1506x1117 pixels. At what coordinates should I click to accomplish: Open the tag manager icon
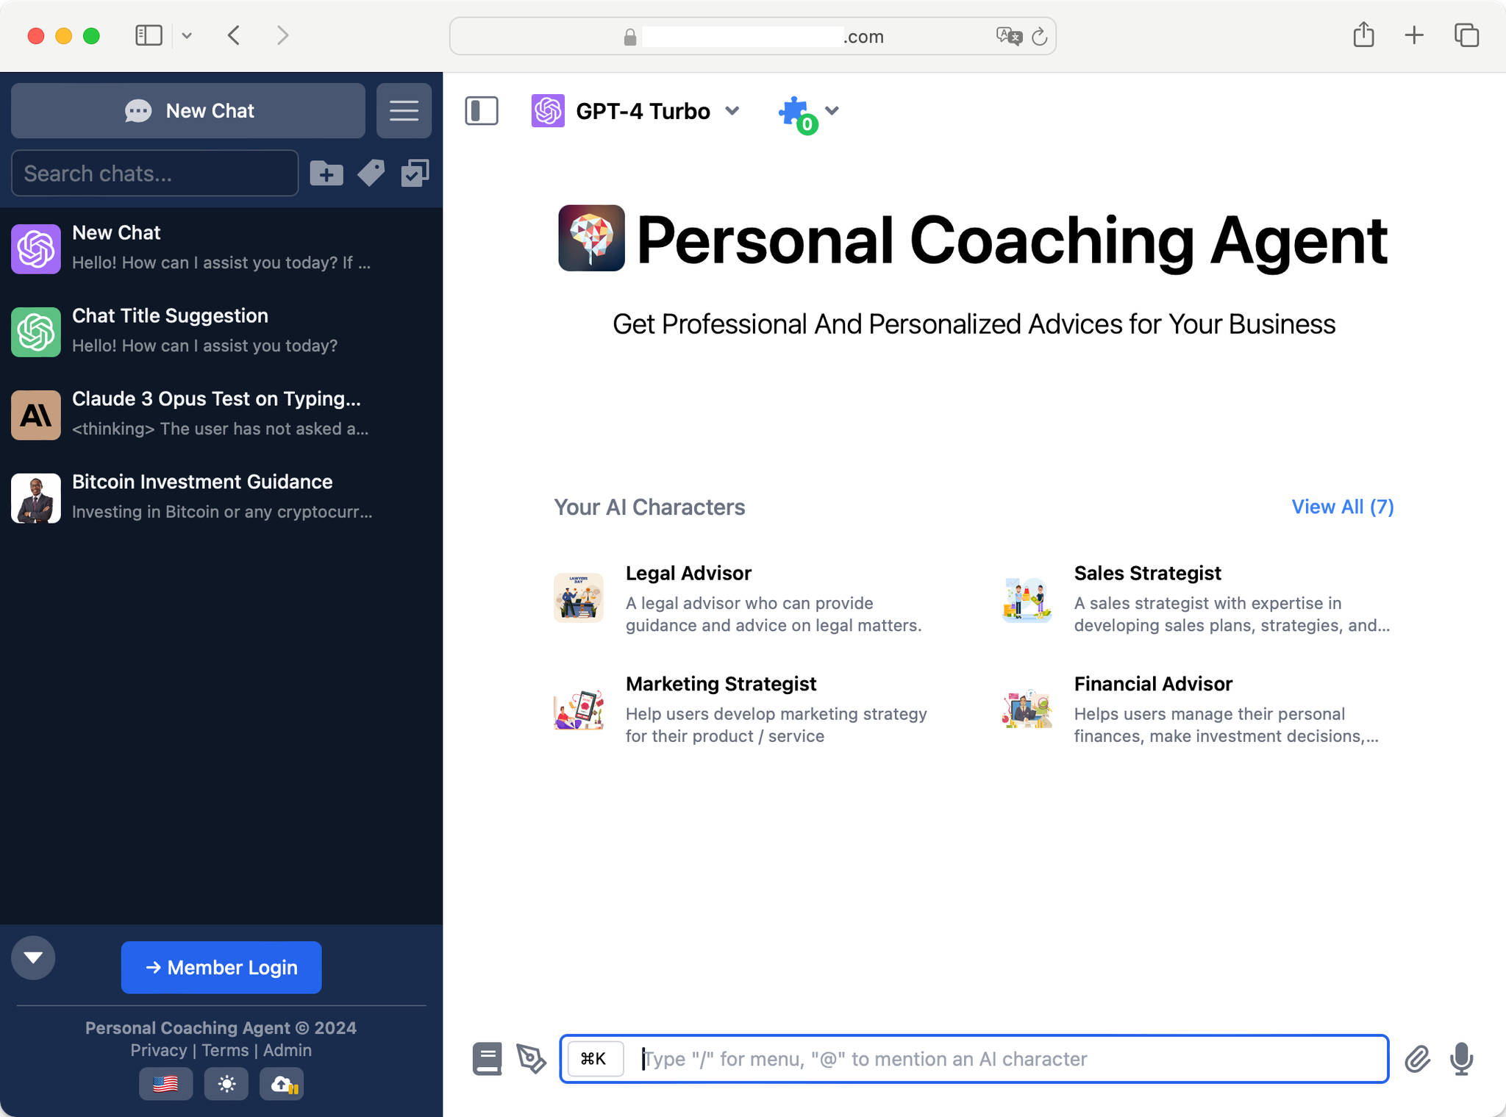371,174
